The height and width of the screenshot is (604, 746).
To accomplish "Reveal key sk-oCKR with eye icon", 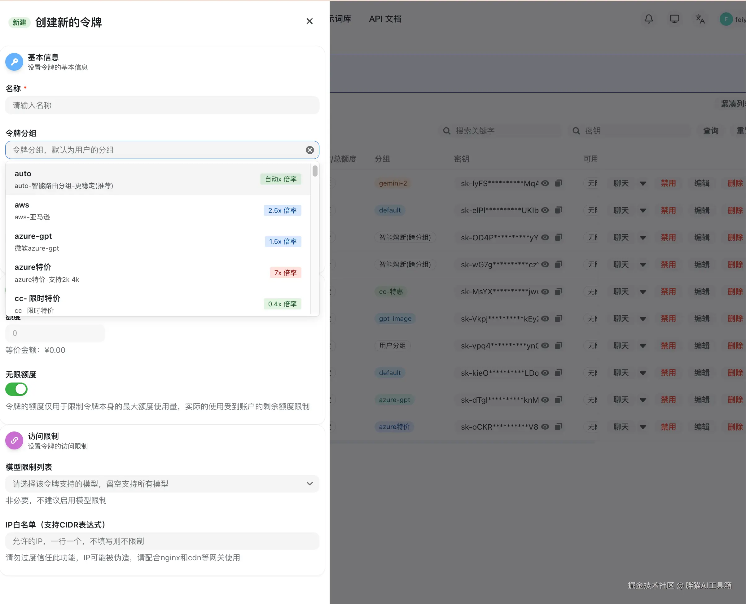I will click(545, 427).
